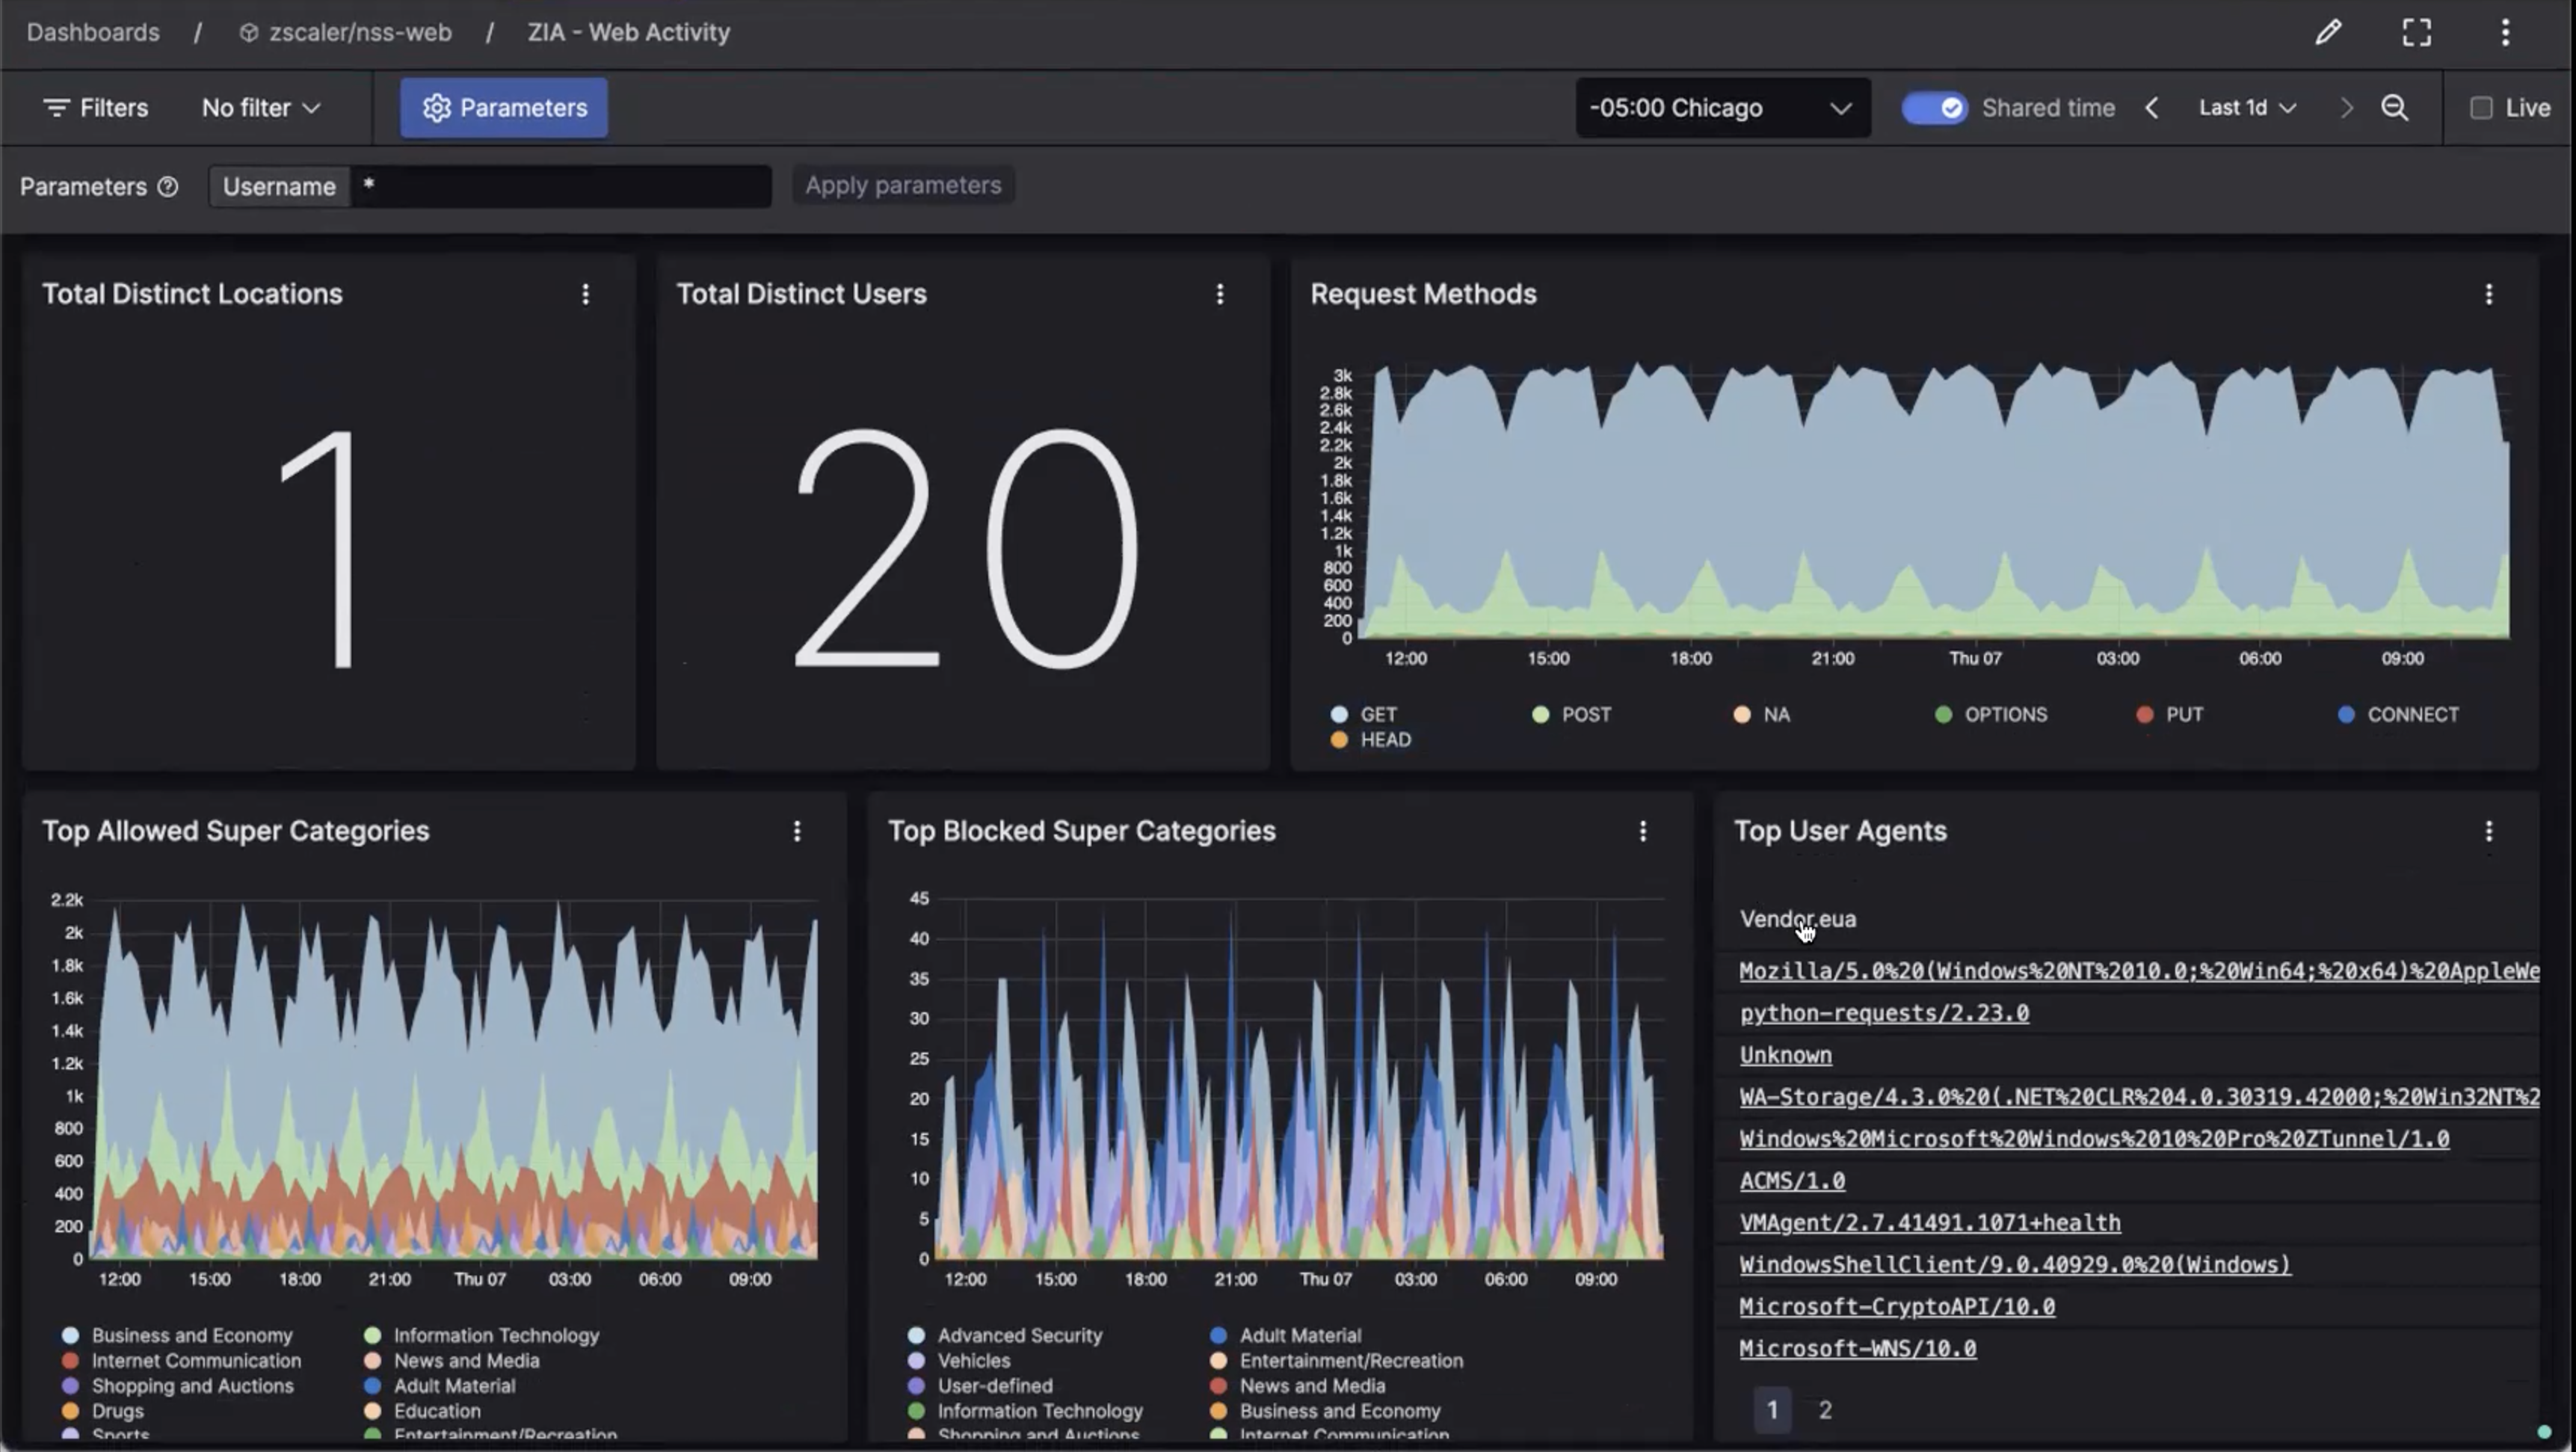Click the zoom-out magnifier icon
Screen dimensions: 2576x1452
coord(2394,108)
